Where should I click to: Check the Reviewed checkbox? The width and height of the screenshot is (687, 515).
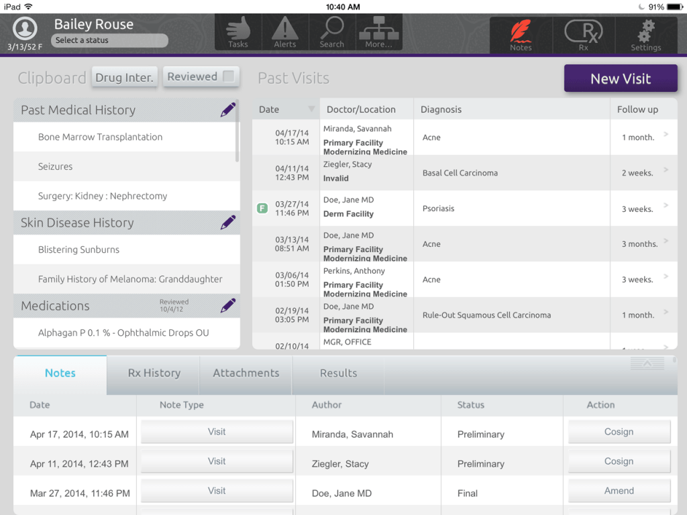[229, 76]
